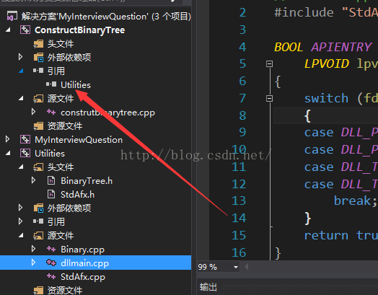378x295 pixels.
Task: Click 'BOOL' on line 4
Action: tap(289, 47)
